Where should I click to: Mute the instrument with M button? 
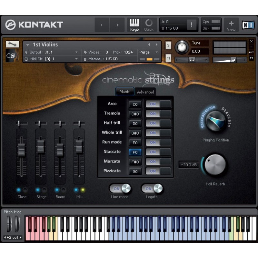[x=168, y=58]
